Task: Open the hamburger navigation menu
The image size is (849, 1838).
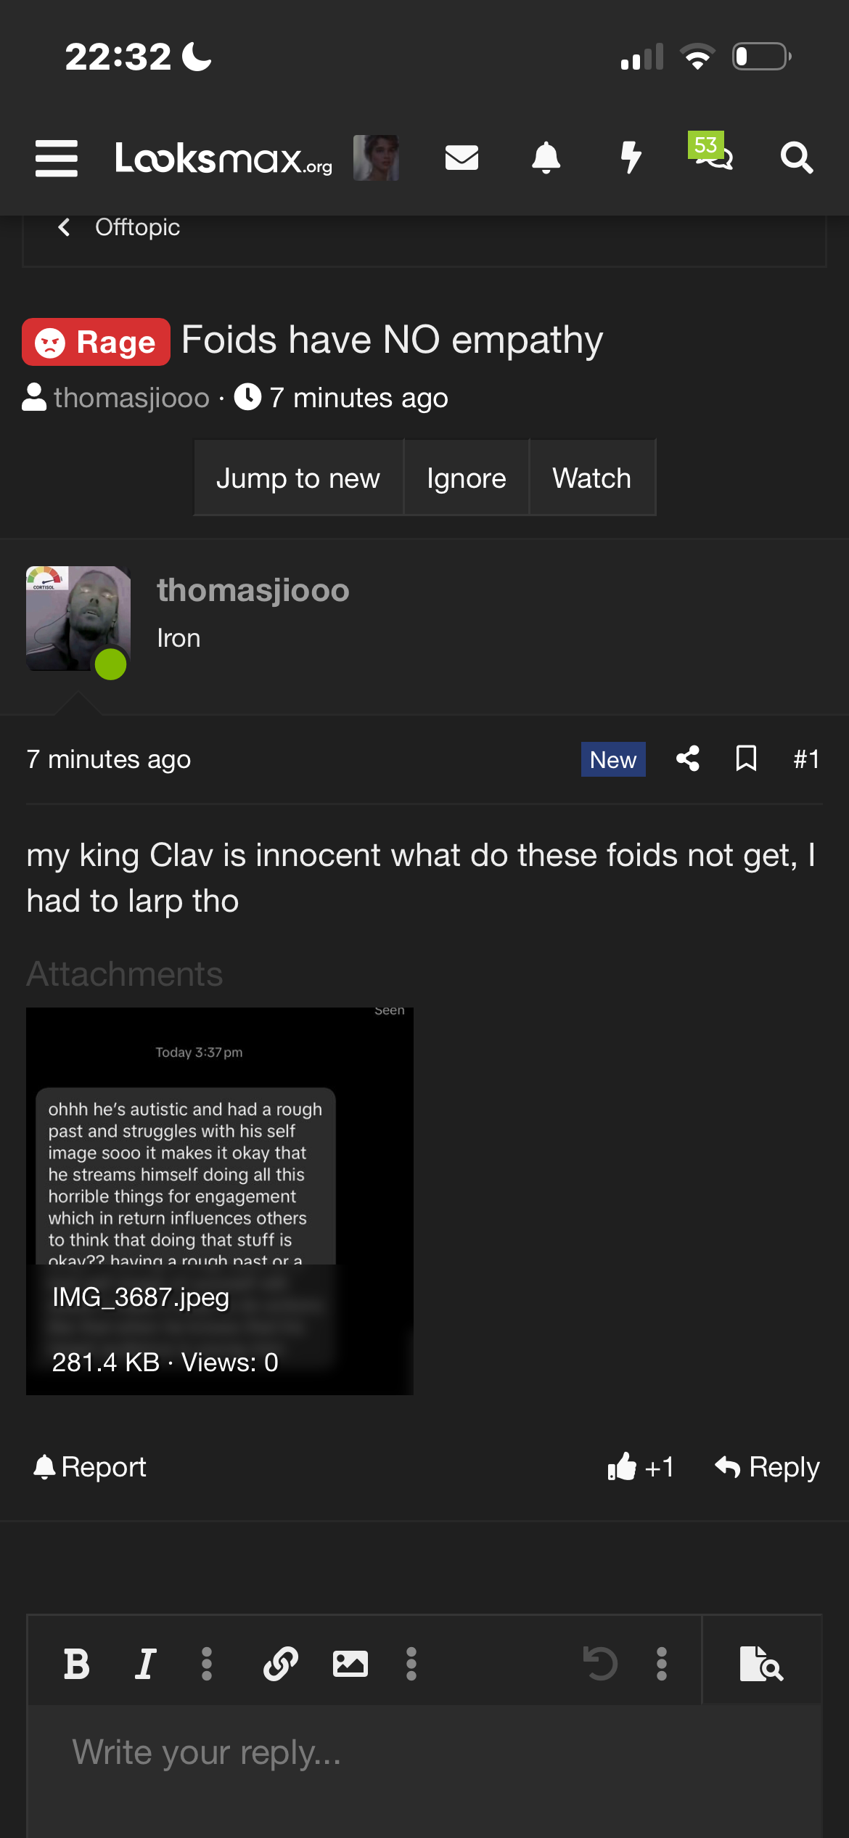Action: click(x=57, y=158)
